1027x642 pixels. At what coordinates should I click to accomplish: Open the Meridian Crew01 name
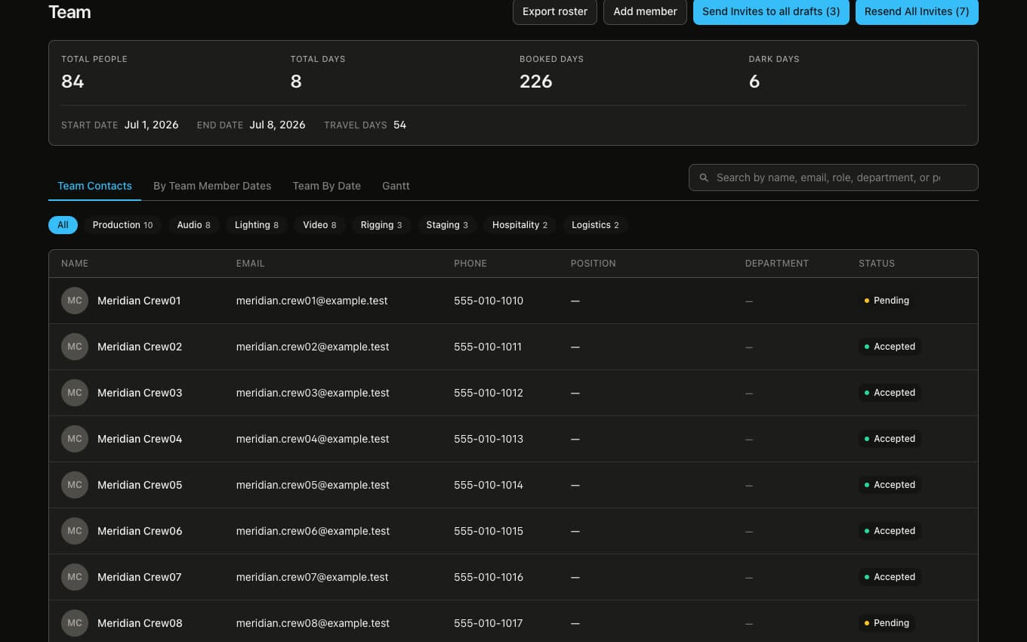(x=139, y=301)
